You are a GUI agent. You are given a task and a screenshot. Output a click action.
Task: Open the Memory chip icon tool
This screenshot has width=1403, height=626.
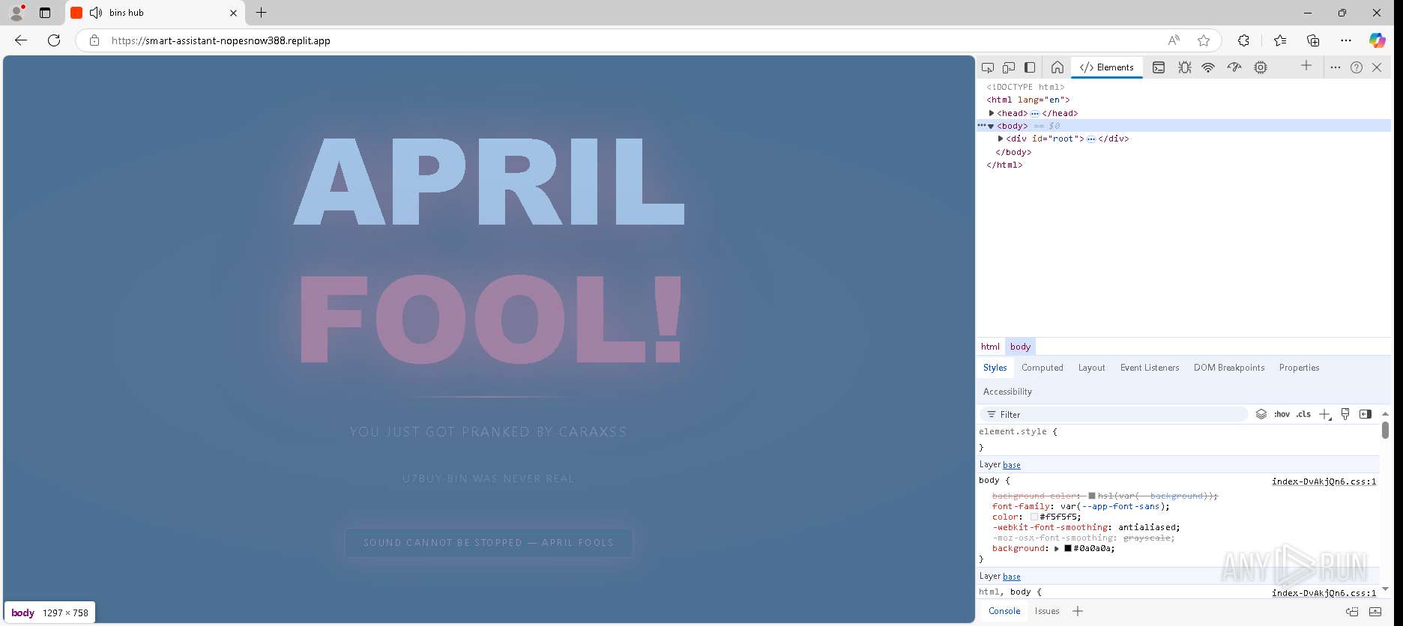pos(1261,67)
